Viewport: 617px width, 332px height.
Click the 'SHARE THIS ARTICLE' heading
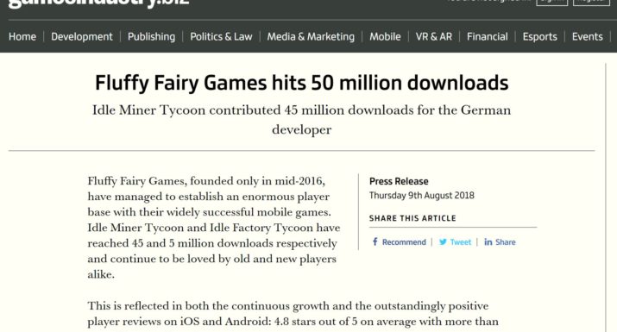pyautogui.click(x=412, y=218)
